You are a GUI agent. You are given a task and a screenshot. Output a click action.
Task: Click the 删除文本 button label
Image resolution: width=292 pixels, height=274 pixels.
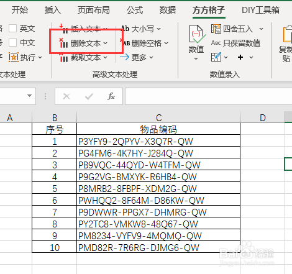pyautogui.click(x=86, y=43)
